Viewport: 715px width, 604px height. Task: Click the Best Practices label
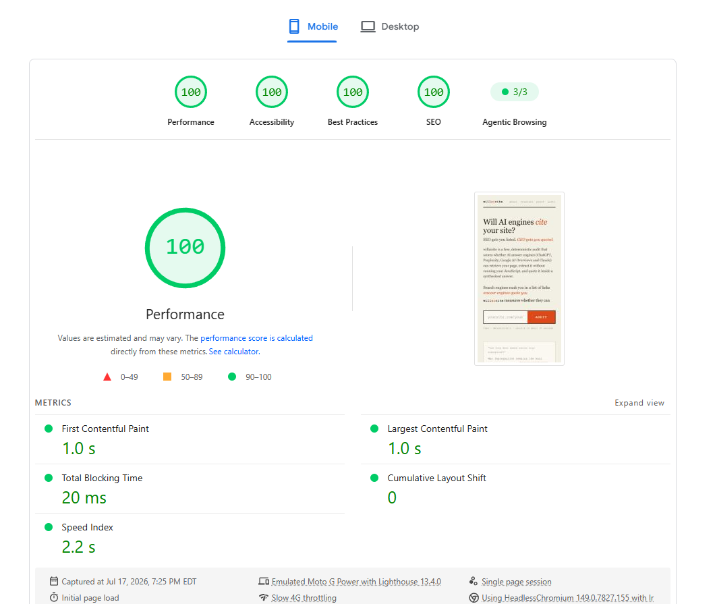click(353, 122)
